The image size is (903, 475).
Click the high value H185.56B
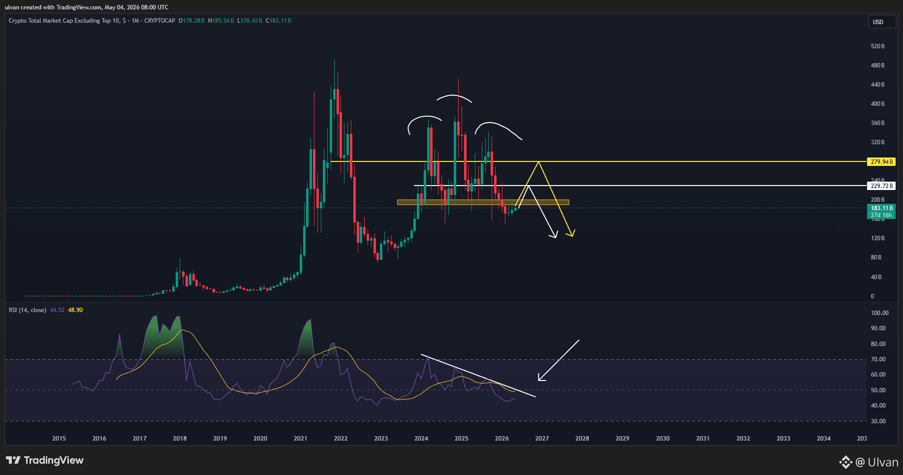pyautogui.click(x=221, y=21)
